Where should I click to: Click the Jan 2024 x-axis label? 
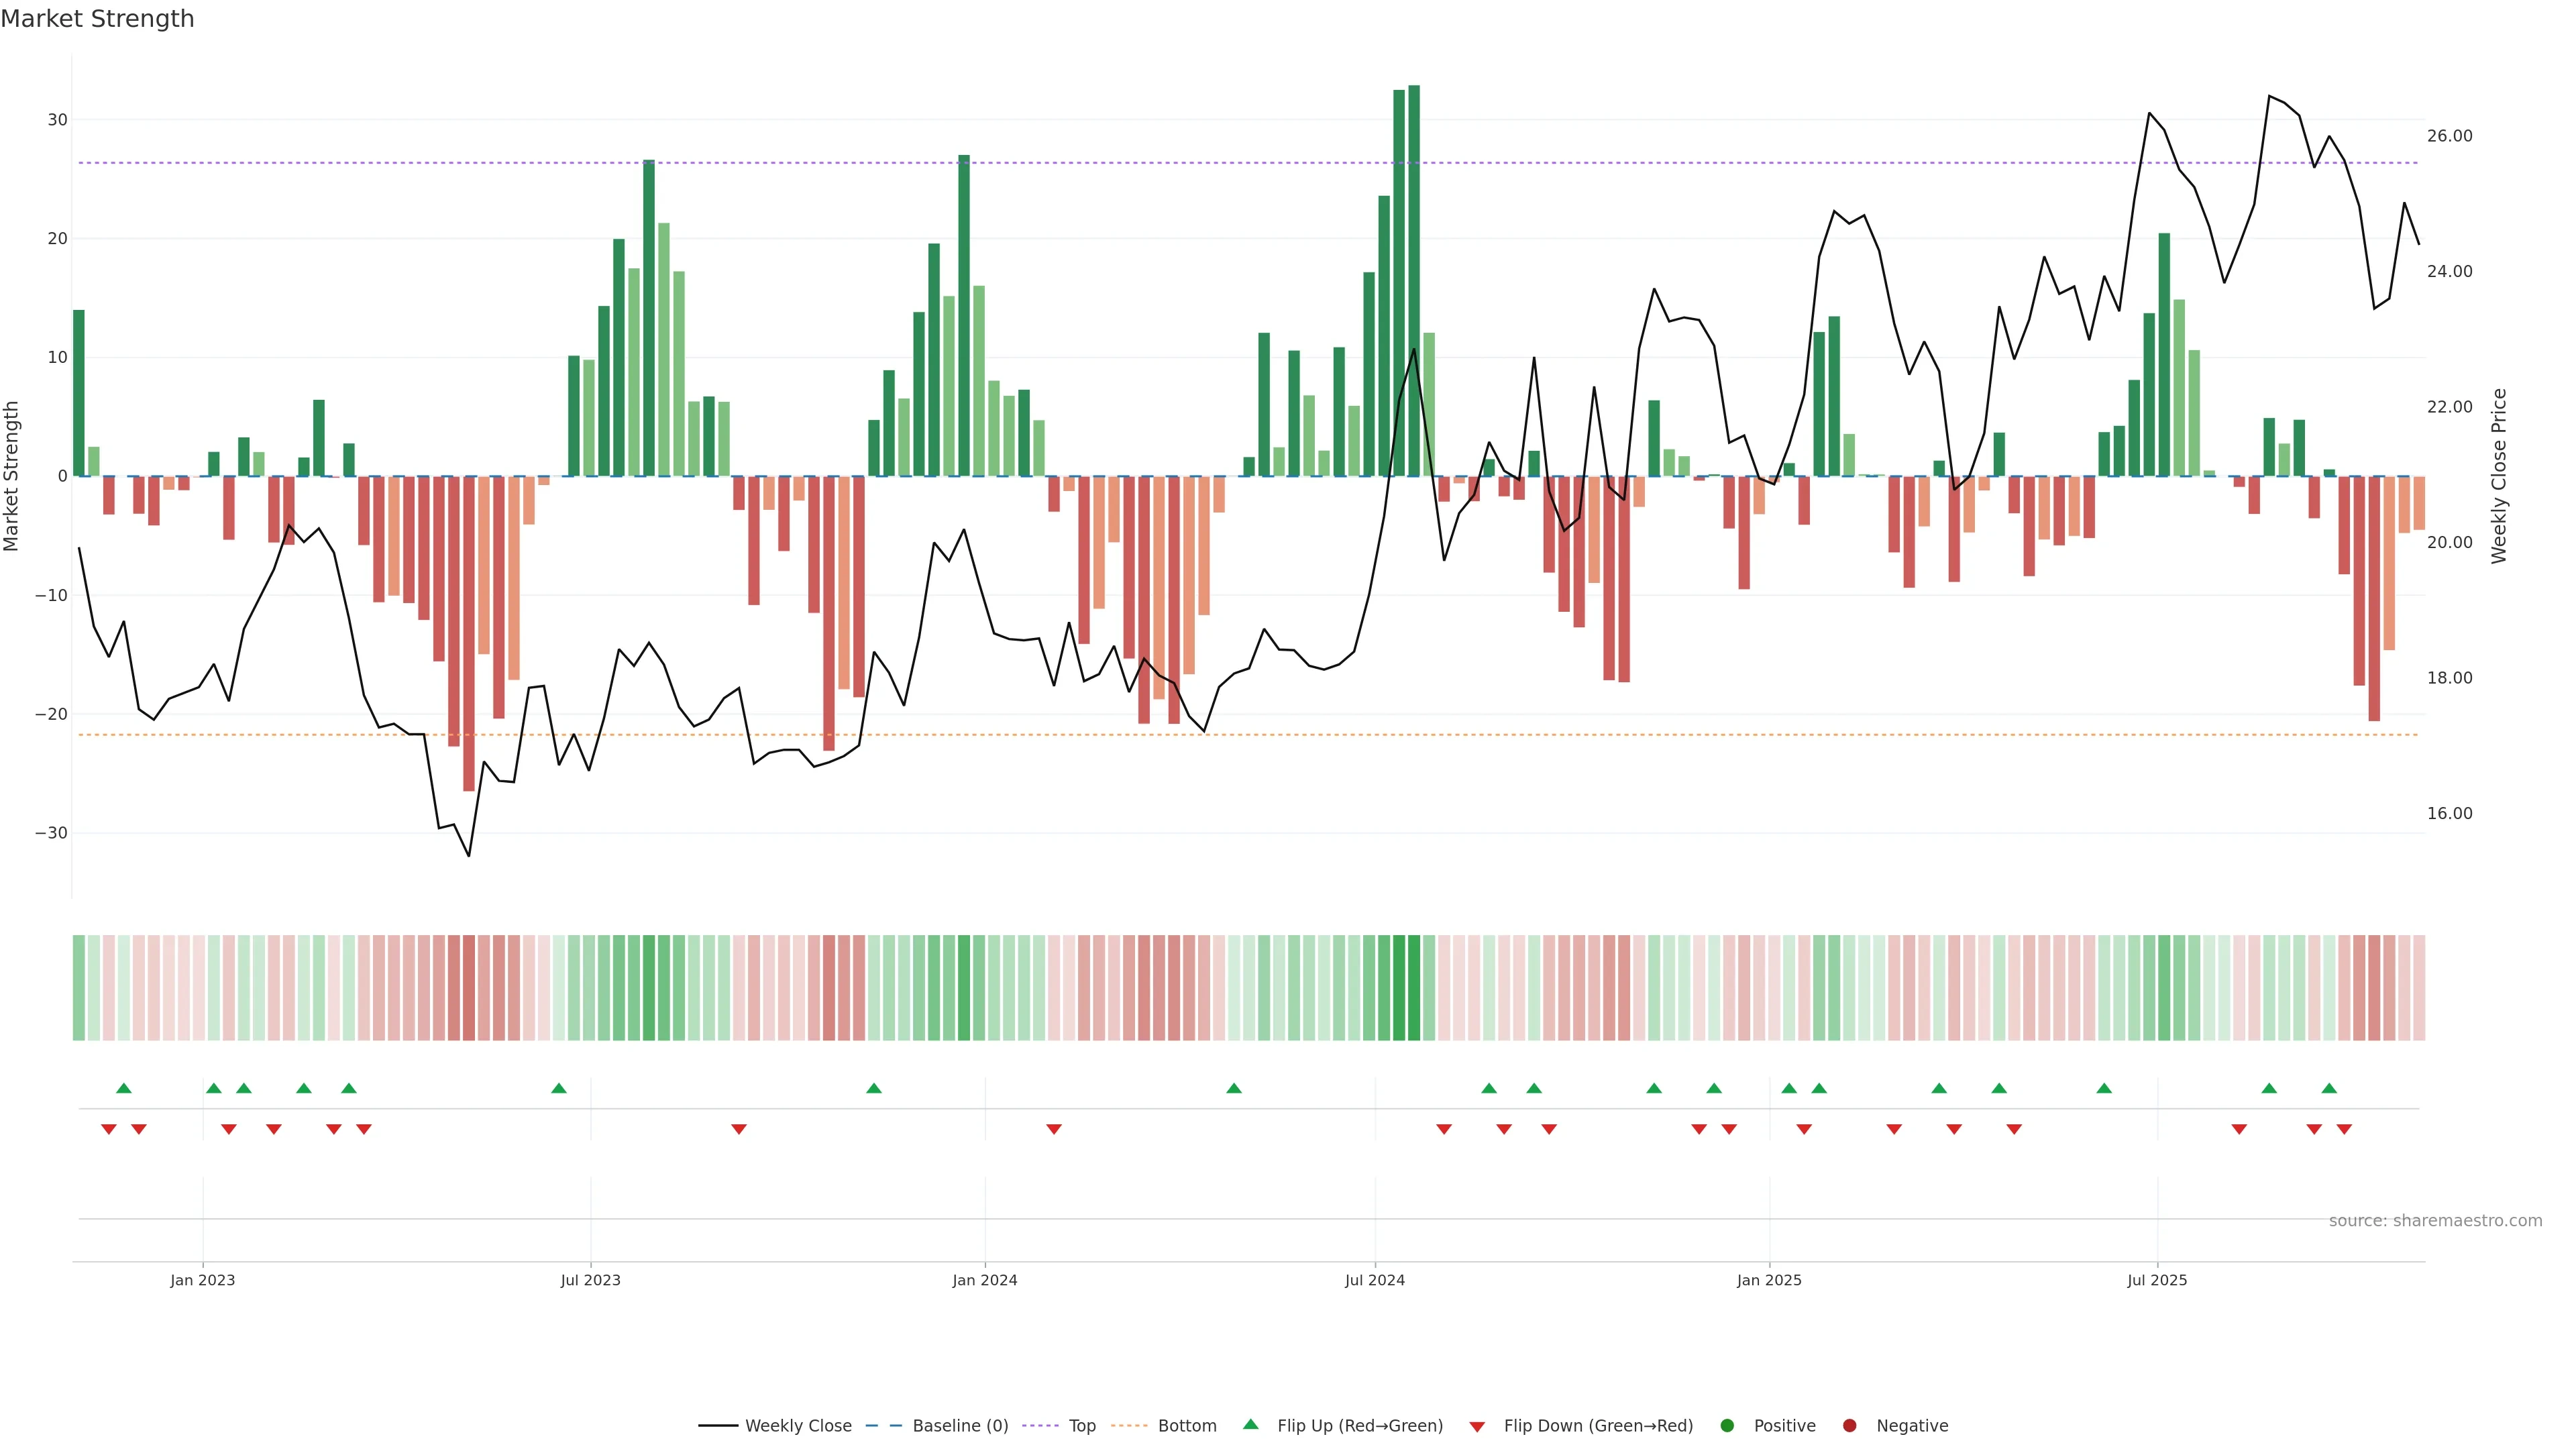(x=985, y=1280)
